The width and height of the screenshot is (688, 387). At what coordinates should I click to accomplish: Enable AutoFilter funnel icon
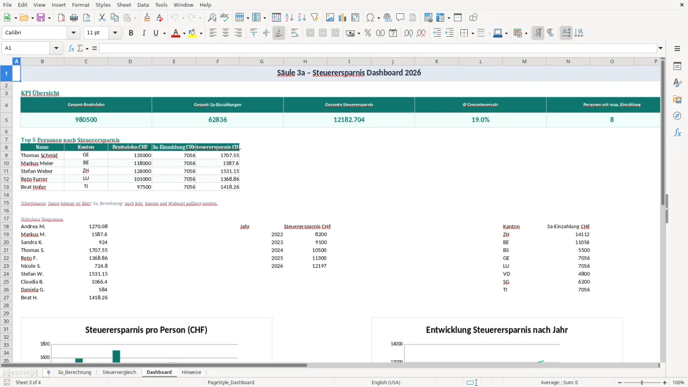click(x=314, y=18)
